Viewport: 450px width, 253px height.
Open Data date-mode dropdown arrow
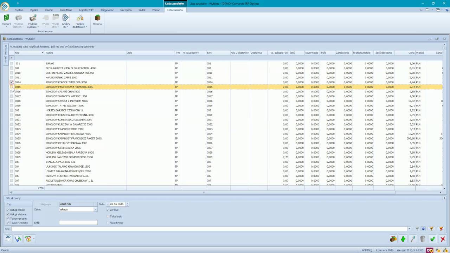coord(108,204)
